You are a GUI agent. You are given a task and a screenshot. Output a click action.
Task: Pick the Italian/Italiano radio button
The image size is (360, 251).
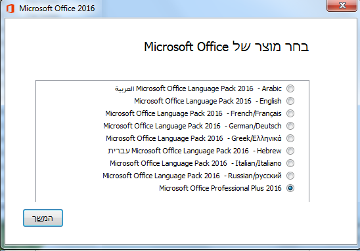(x=290, y=163)
